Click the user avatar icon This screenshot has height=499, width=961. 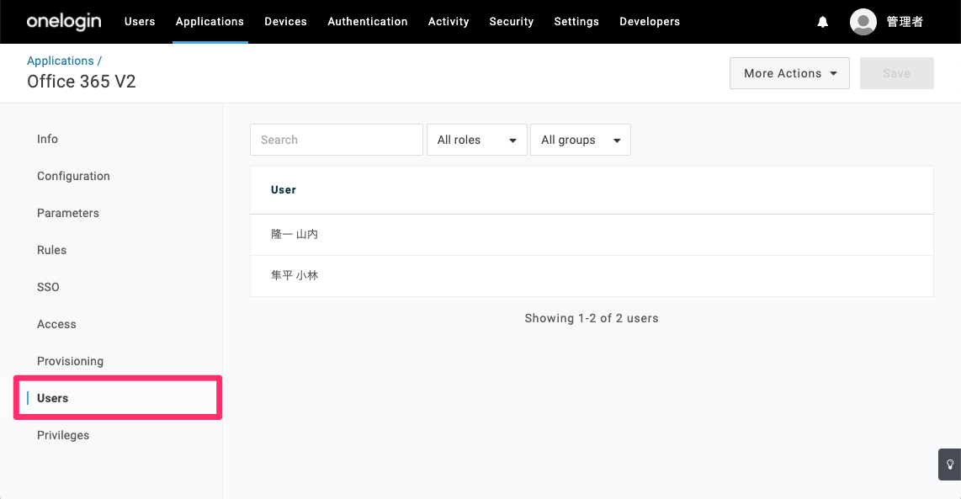[x=863, y=22]
